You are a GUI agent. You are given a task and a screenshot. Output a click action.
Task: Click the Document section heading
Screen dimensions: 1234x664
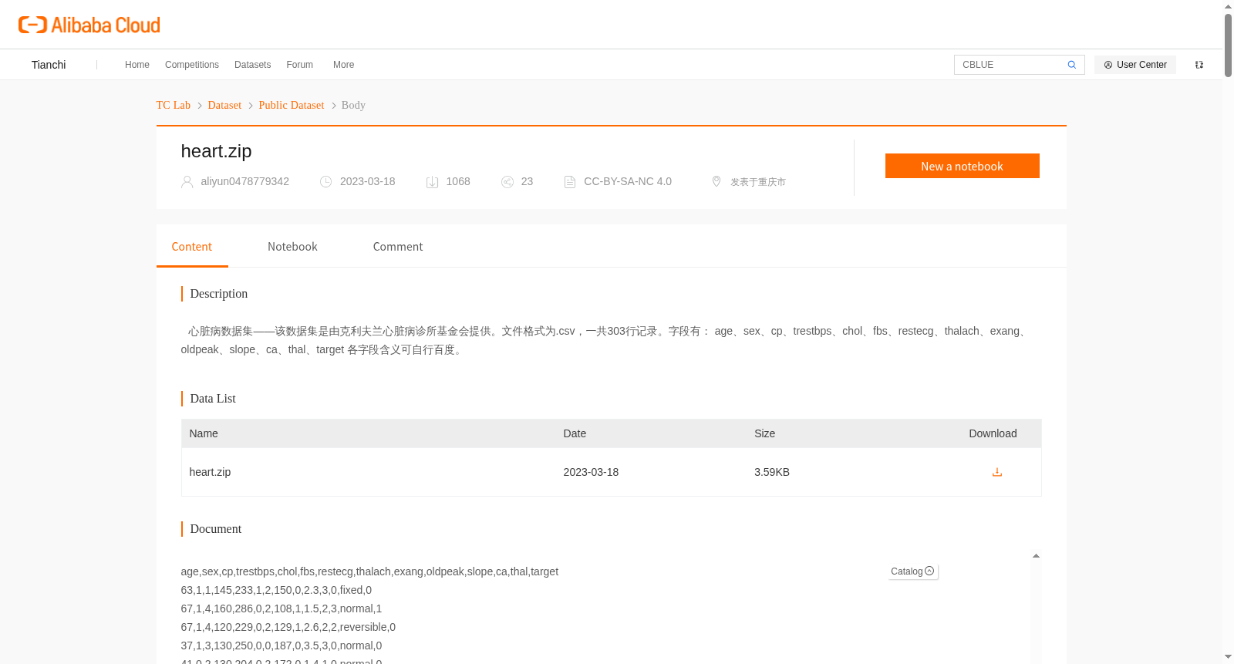pyautogui.click(x=216, y=529)
